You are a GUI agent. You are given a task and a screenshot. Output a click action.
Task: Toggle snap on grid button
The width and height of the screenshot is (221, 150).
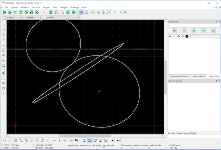click(15, 141)
